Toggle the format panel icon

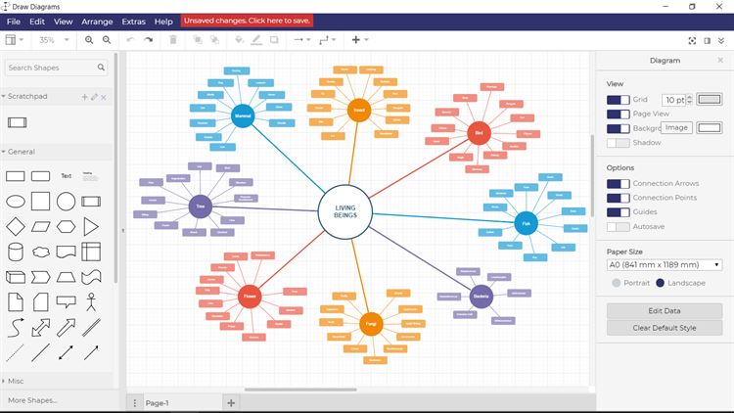(708, 41)
